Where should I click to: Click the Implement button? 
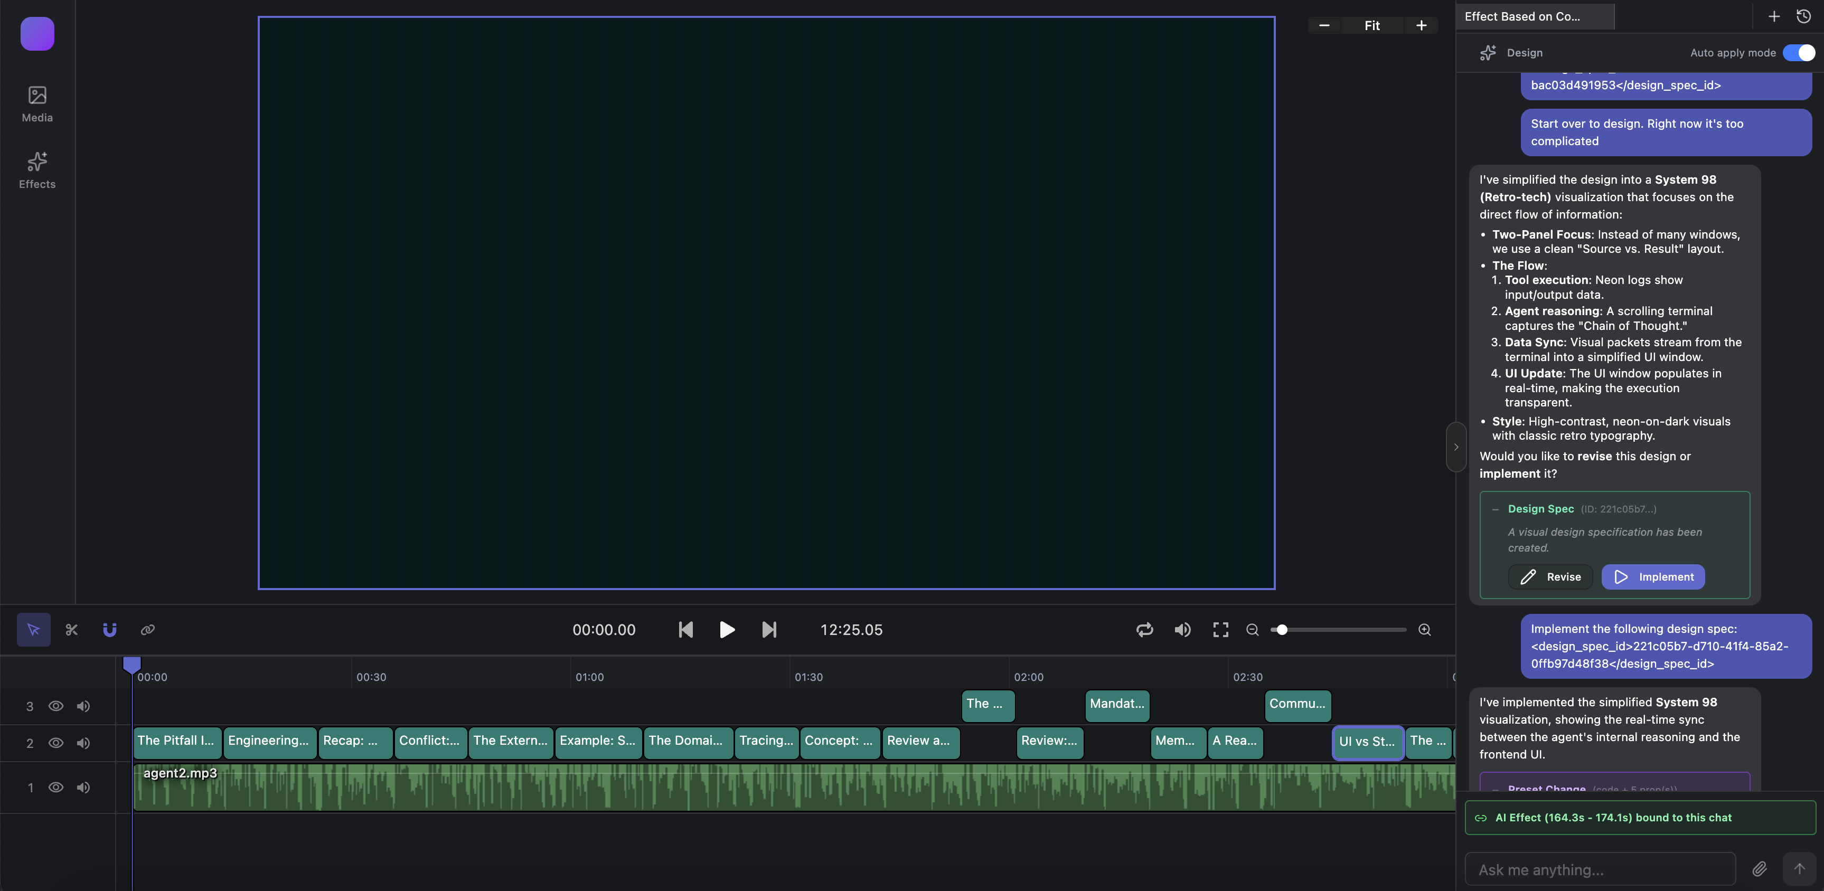point(1653,577)
